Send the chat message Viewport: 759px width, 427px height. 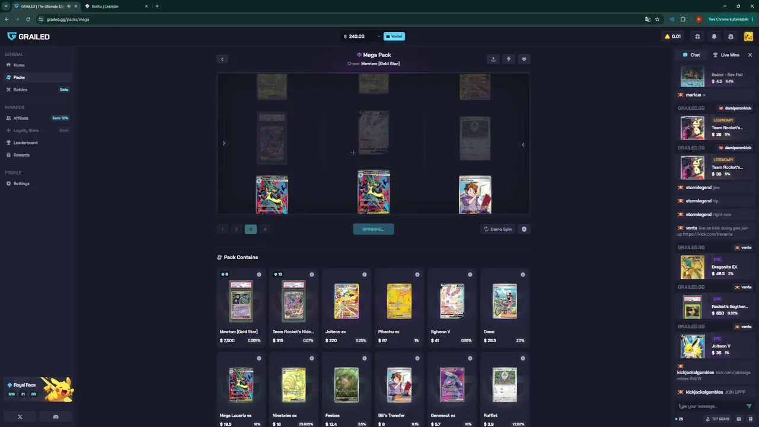[x=749, y=406]
